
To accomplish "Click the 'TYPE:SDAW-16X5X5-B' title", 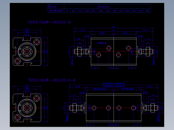I will pyautogui.click(x=50, y=22).
